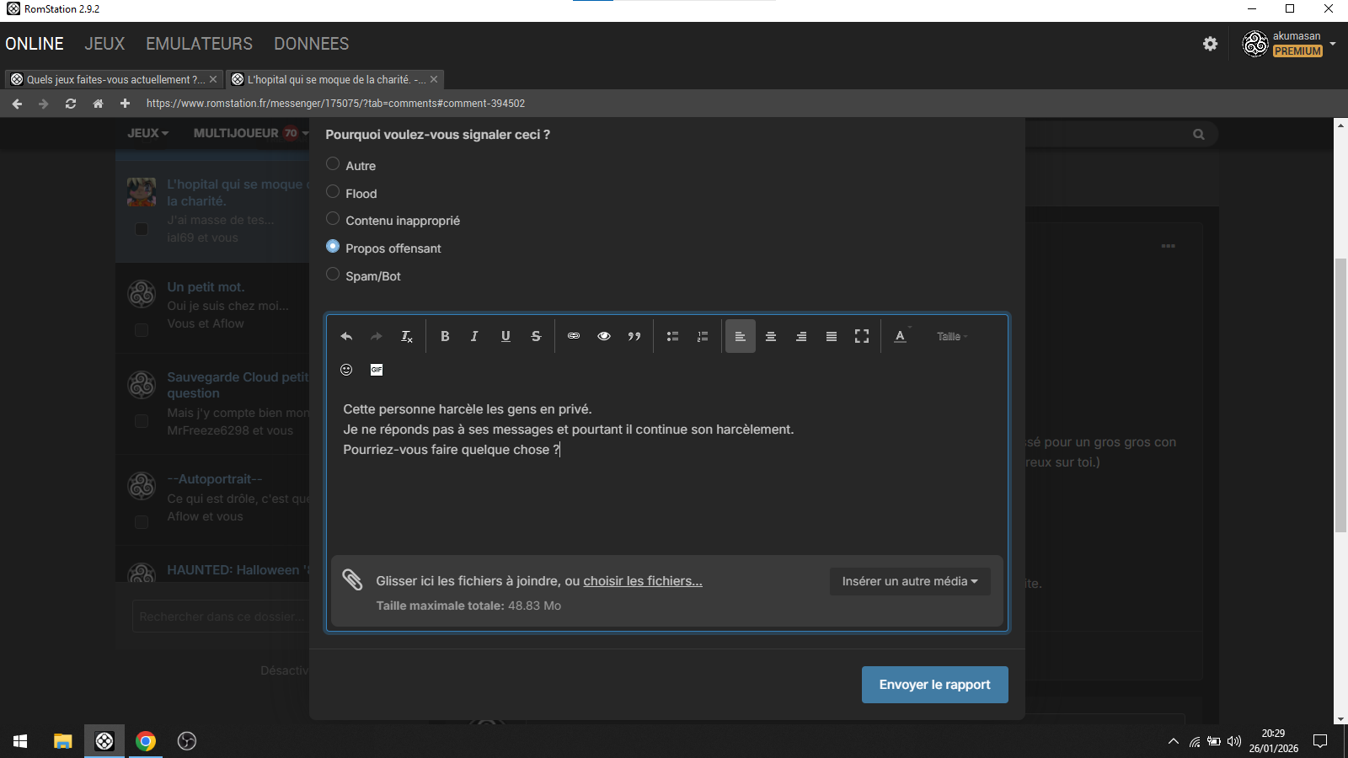Select the "Spam/Bot" report reason
This screenshot has height=758, width=1348.
click(x=333, y=275)
